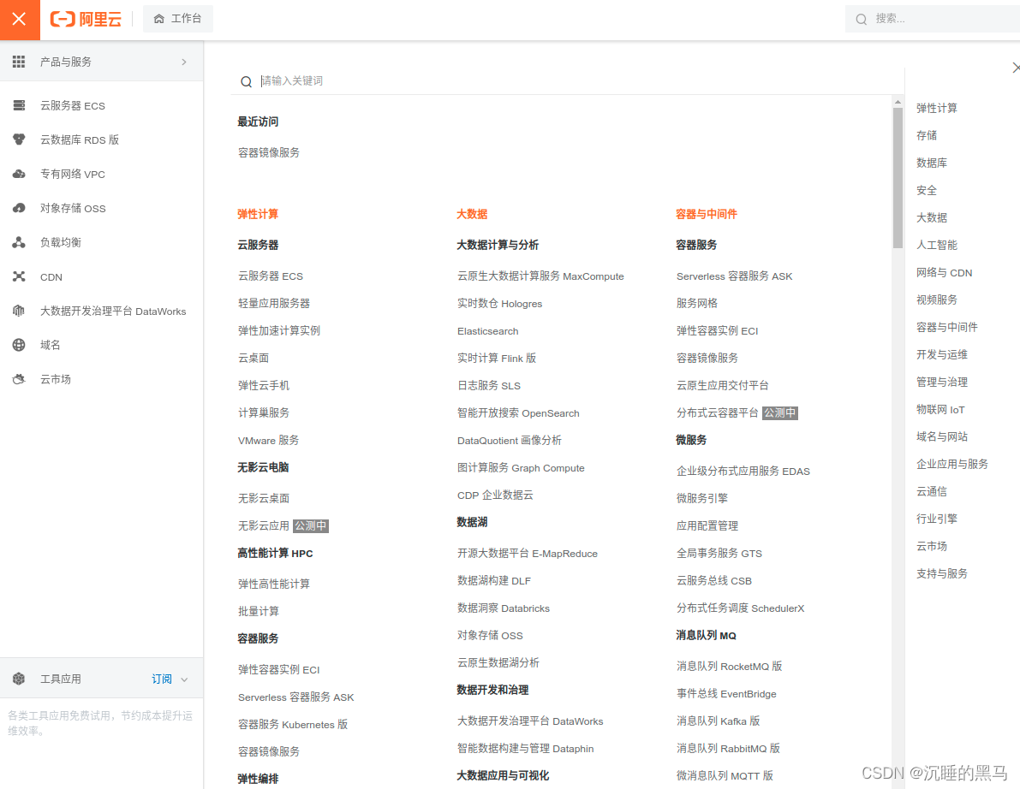This screenshot has height=789, width=1020.
Task: Jump to 支持与服务 category
Action: click(942, 573)
